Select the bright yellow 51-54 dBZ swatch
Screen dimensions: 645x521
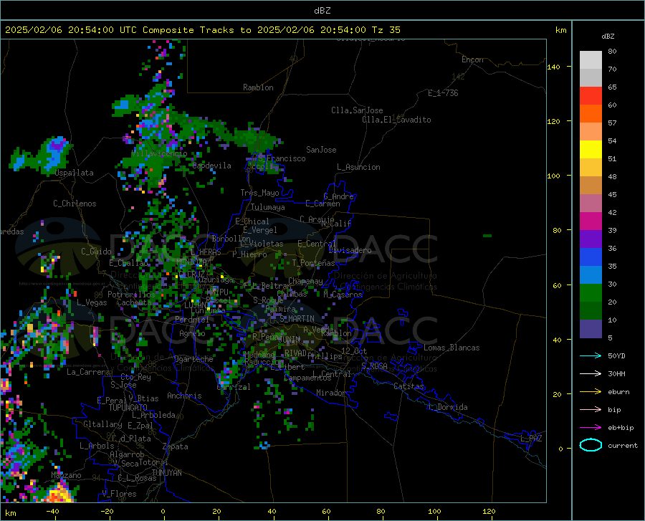[x=591, y=150]
